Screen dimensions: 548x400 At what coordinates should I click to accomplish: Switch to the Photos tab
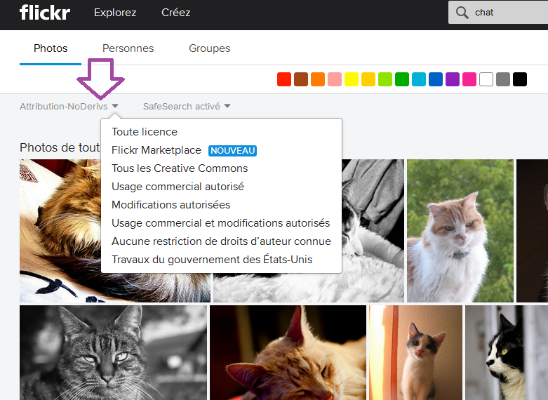pyautogui.click(x=51, y=48)
